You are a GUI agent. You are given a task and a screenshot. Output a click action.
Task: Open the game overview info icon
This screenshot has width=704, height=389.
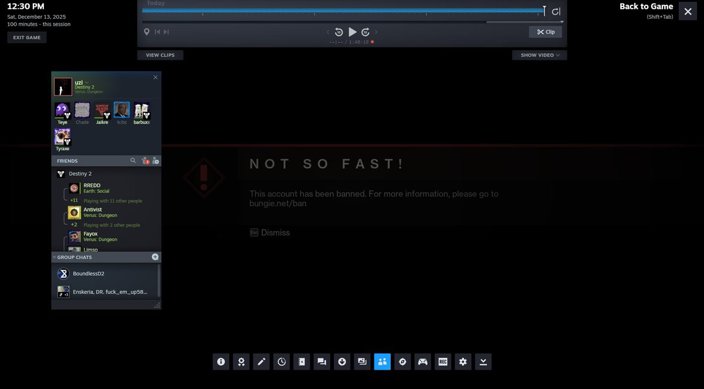pyautogui.click(x=221, y=361)
